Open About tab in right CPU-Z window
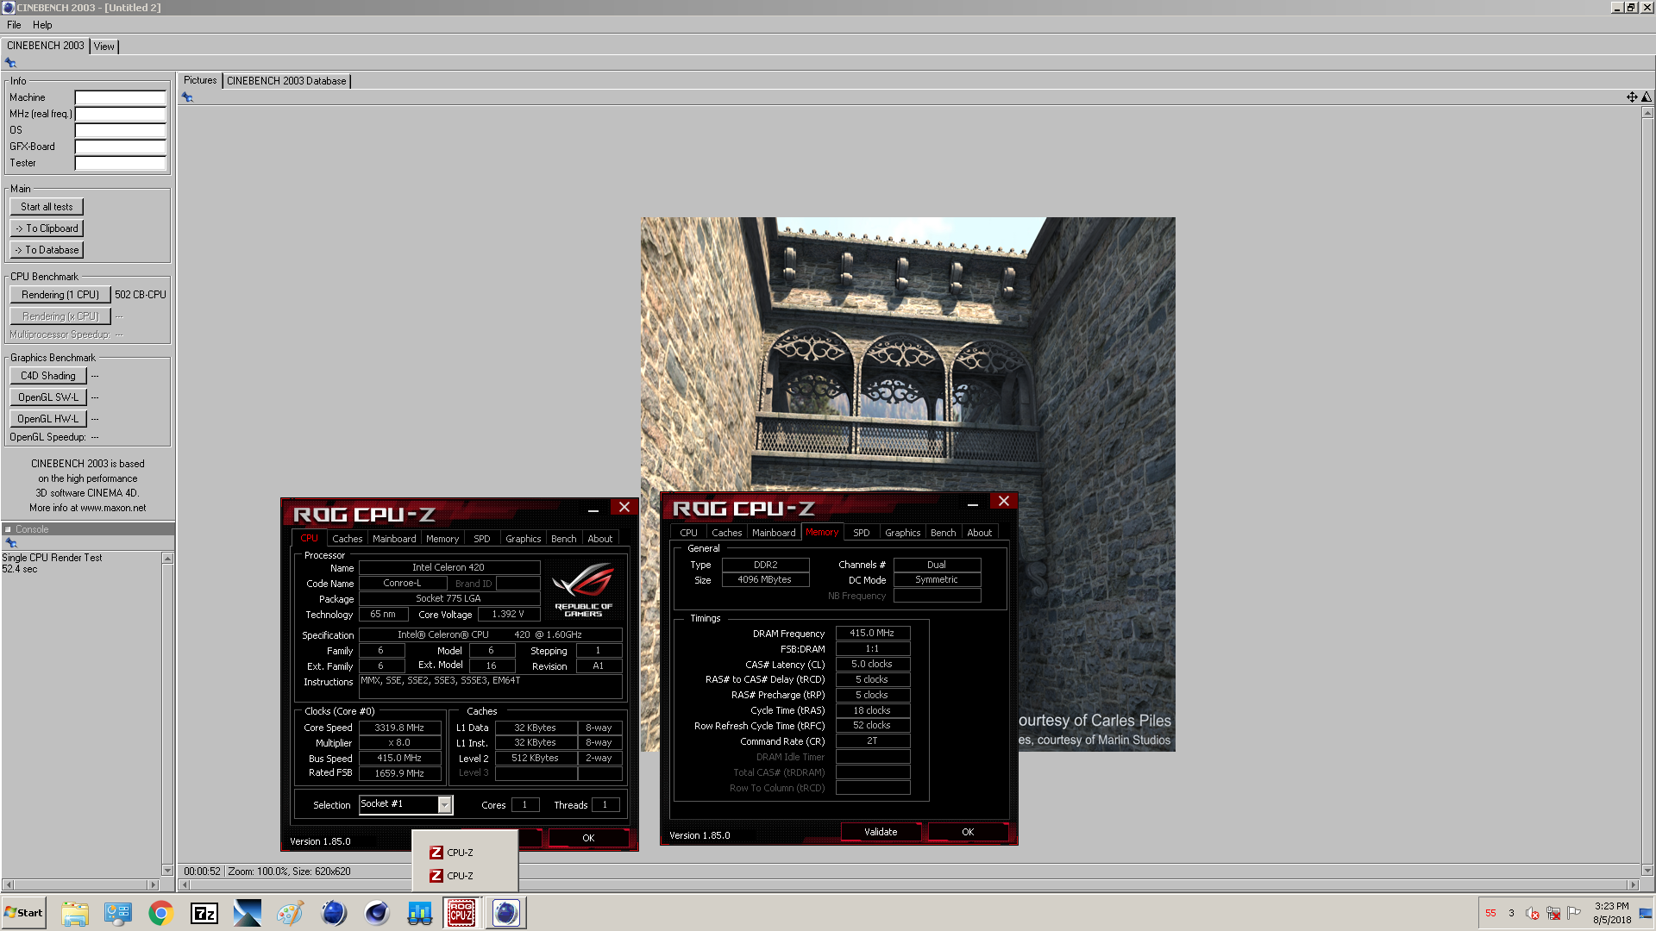This screenshot has width=1656, height=931. [979, 533]
